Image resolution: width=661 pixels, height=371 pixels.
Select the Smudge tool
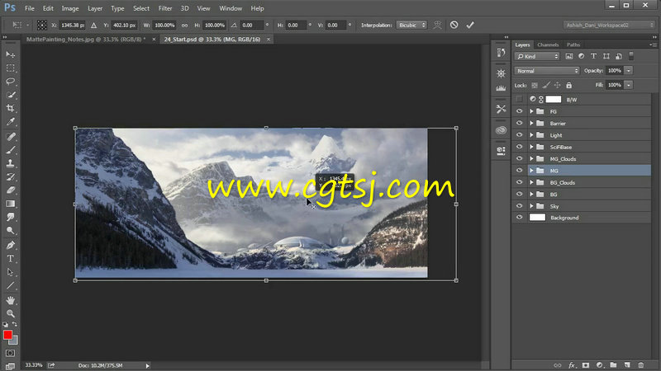click(x=11, y=217)
